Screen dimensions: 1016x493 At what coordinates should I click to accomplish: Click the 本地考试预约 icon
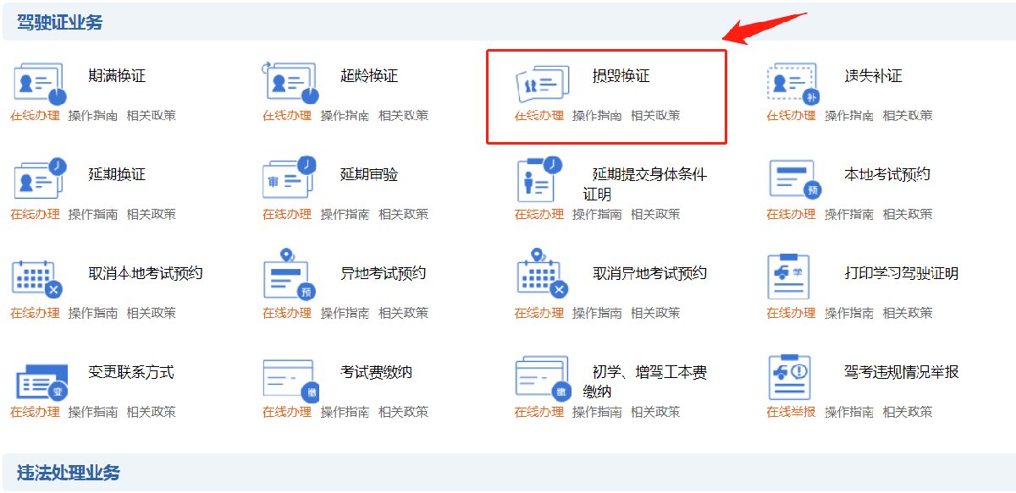tap(795, 179)
